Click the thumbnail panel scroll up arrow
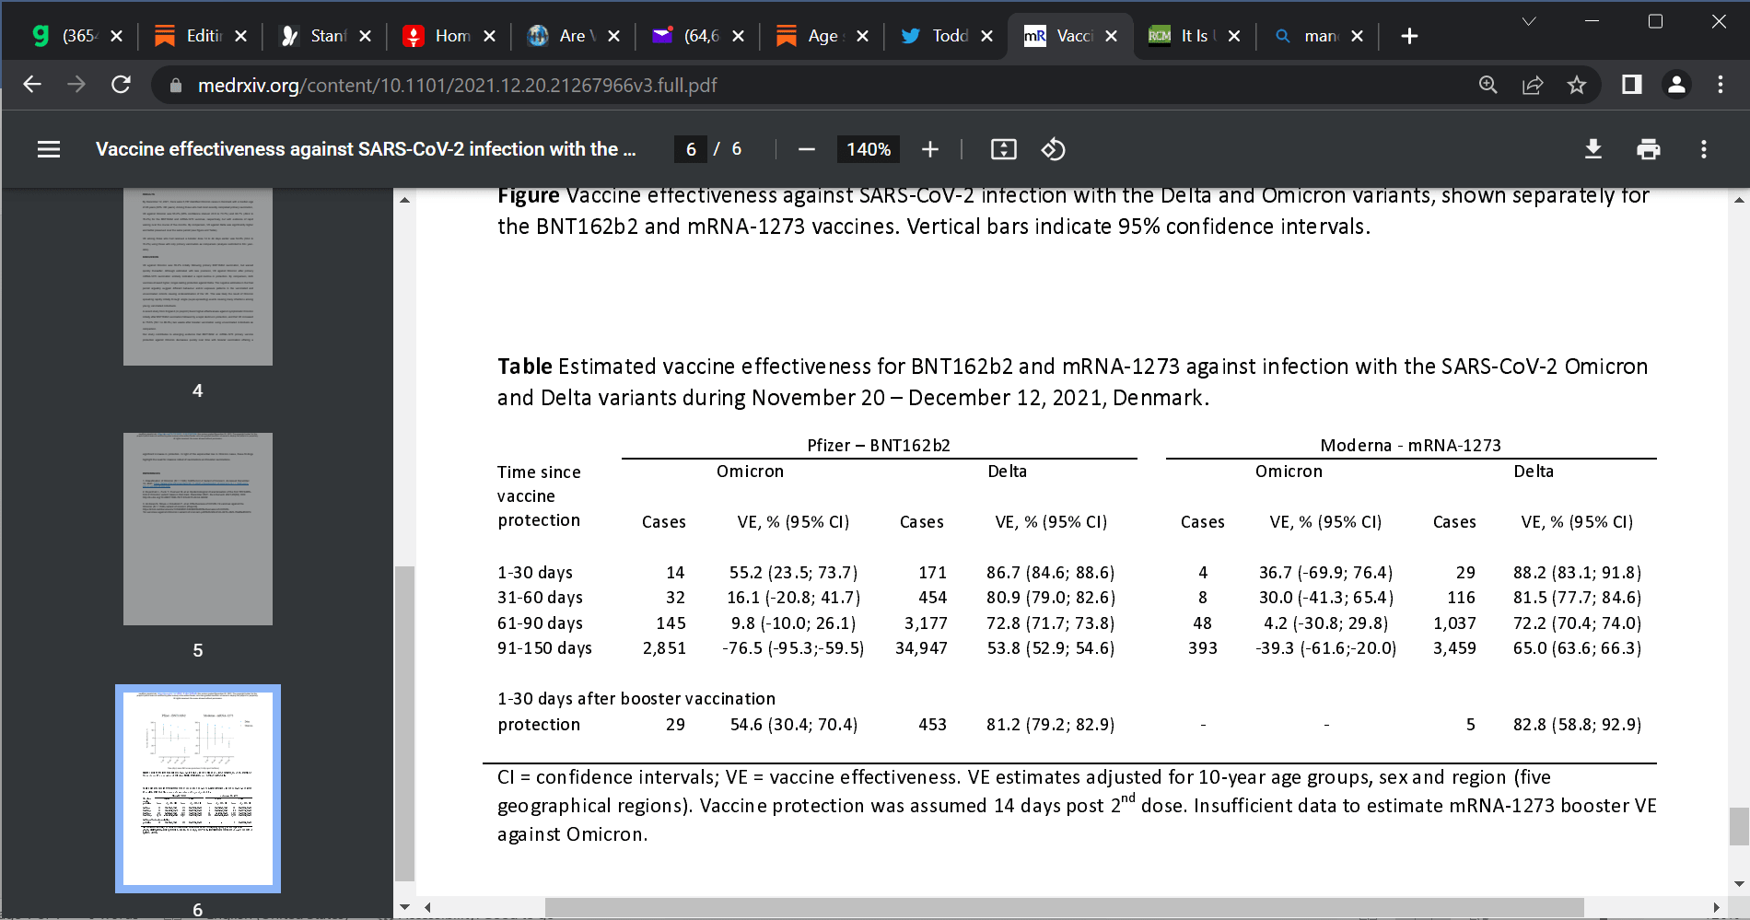The height and width of the screenshot is (920, 1750). point(404,200)
